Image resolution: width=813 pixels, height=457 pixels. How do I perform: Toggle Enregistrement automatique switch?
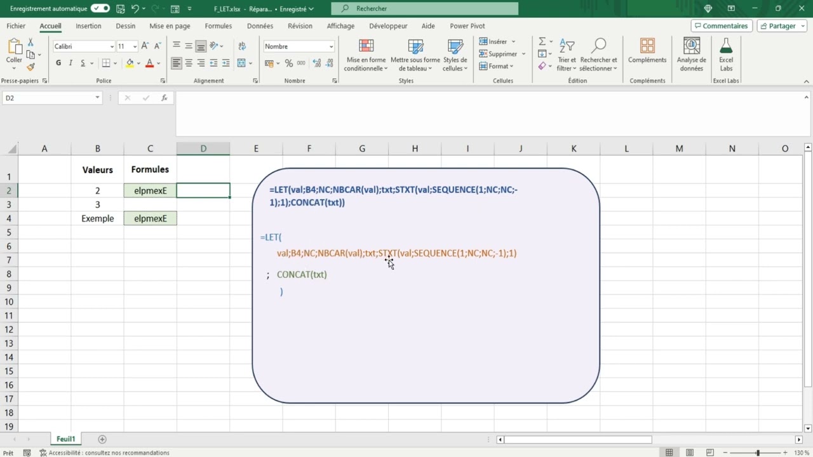click(100, 9)
